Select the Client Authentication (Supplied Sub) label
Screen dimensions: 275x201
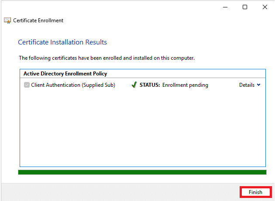(73, 85)
